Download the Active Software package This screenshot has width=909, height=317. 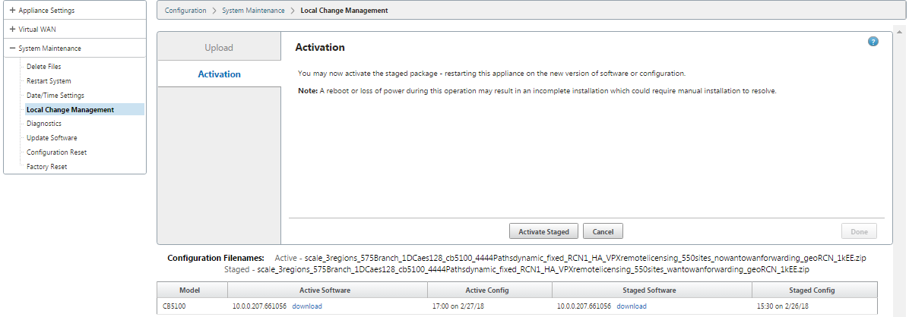click(306, 306)
